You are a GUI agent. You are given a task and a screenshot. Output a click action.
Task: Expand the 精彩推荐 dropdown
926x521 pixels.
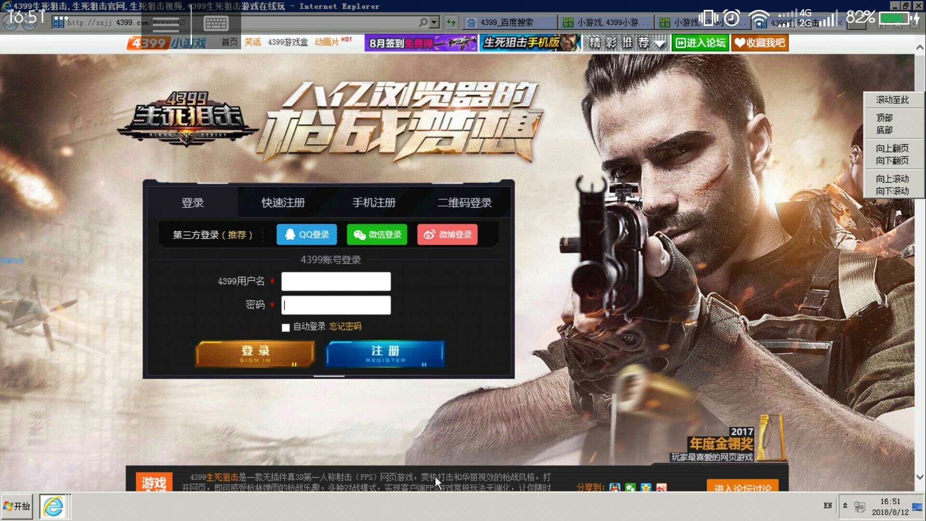(x=626, y=43)
